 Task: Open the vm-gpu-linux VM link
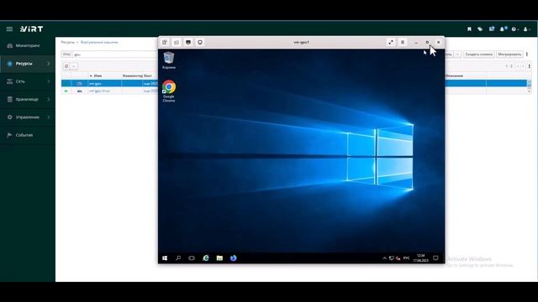tap(99, 91)
